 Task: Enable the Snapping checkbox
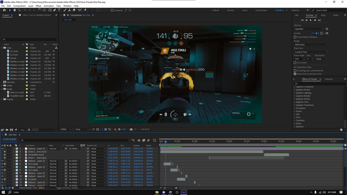(112, 10)
